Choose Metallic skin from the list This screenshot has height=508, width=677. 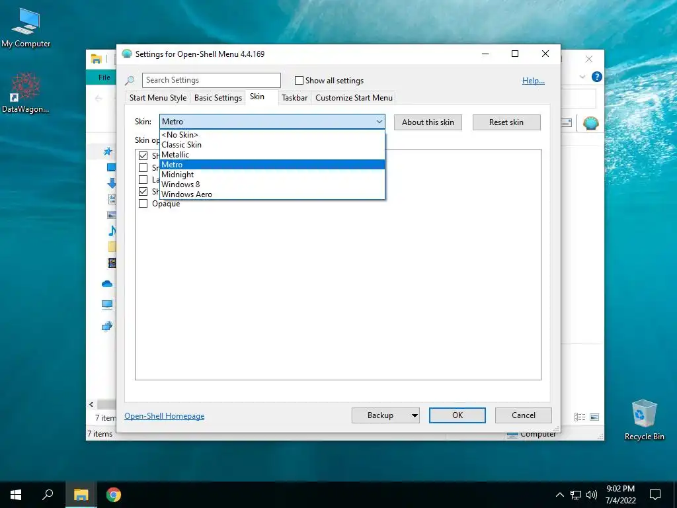(x=272, y=155)
